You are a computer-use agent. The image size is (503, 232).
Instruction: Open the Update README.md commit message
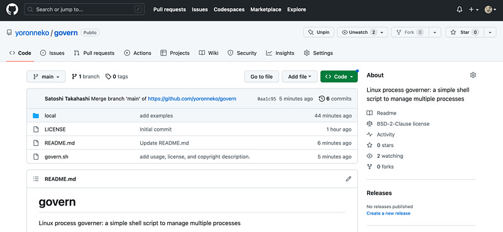click(164, 143)
